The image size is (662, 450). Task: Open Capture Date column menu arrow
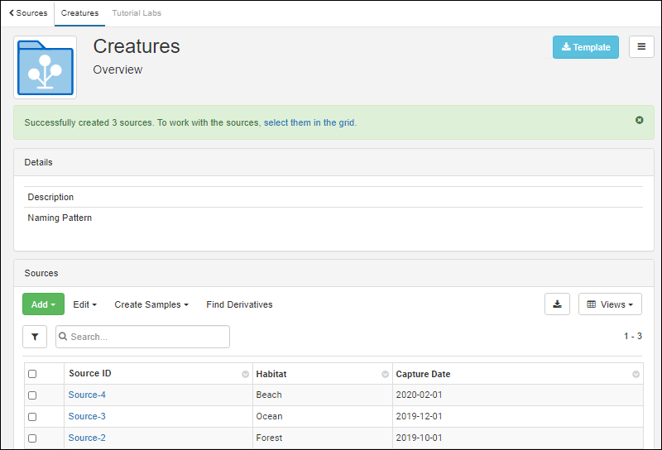[636, 375]
